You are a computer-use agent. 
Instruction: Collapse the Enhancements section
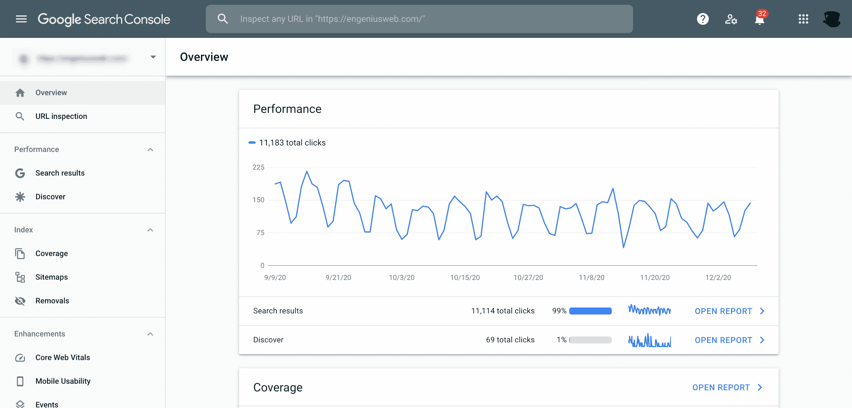point(150,334)
